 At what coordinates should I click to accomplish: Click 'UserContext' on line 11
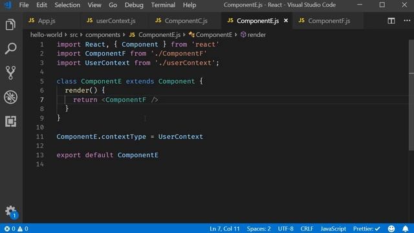[x=180, y=137]
